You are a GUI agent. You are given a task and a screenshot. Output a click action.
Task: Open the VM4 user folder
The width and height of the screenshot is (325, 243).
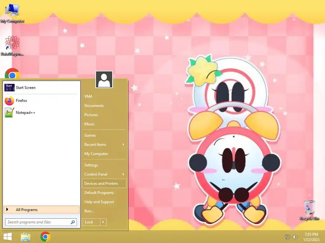pyautogui.click(x=104, y=96)
